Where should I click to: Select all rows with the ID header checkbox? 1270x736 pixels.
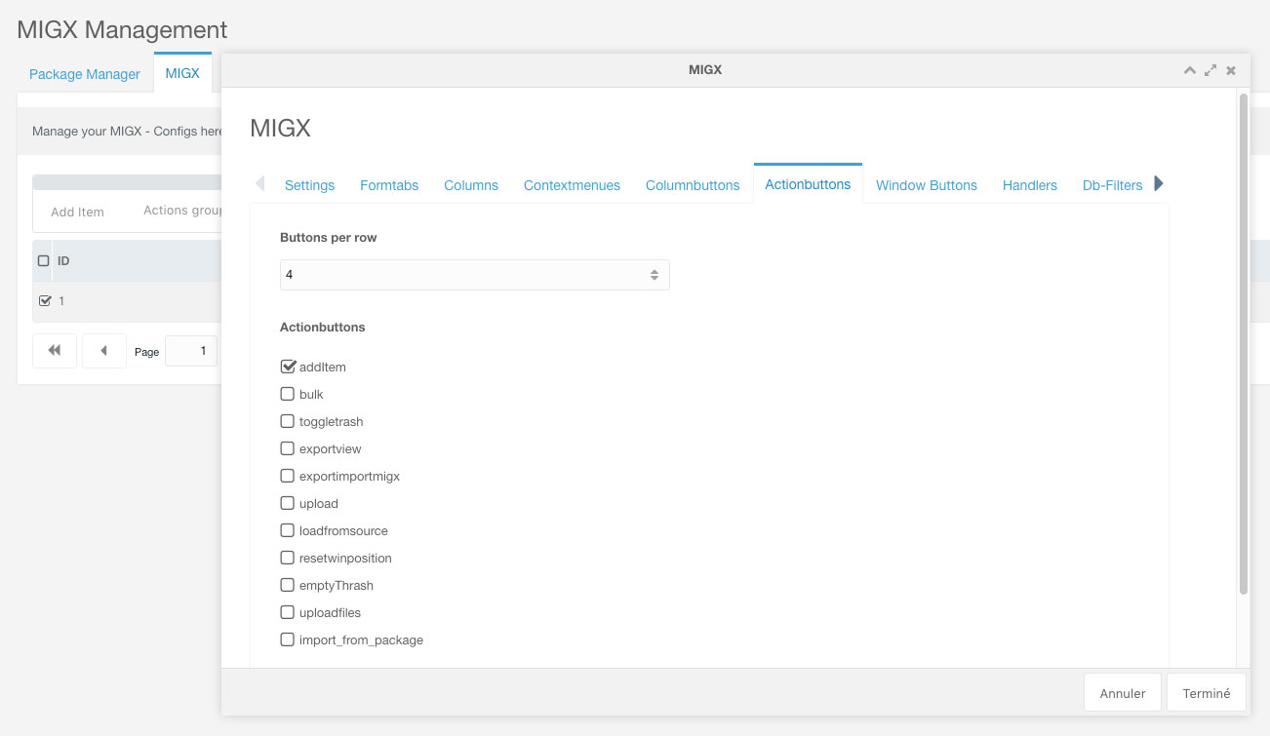click(43, 261)
